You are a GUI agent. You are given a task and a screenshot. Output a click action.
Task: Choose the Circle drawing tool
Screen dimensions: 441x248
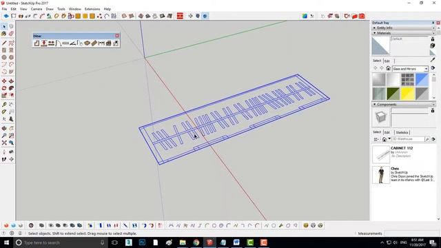4,57
